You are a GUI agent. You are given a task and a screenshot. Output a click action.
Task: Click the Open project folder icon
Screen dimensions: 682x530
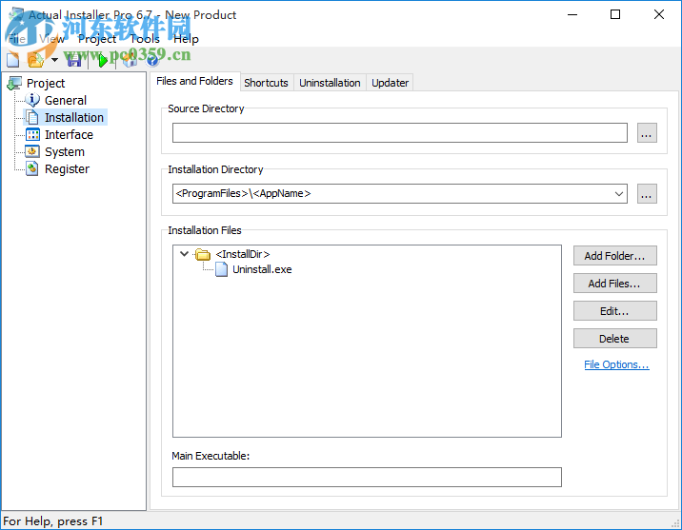click(x=36, y=60)
